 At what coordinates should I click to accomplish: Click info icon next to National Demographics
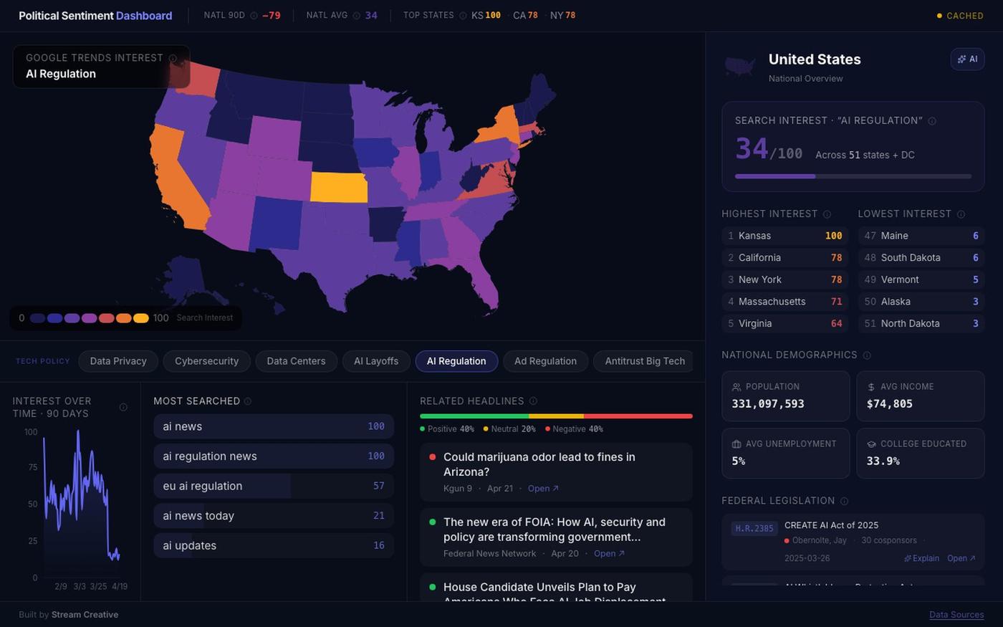[x=867, y=355]
